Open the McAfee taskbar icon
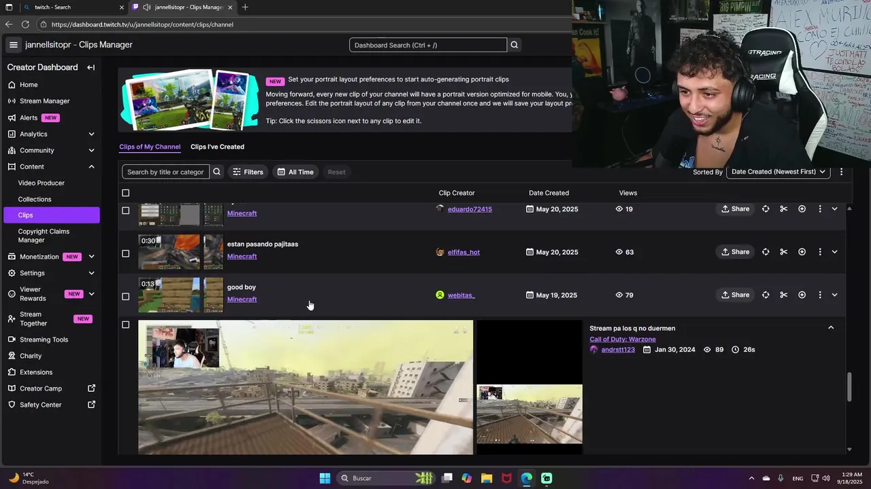871x489 pixels. (506, 478)
